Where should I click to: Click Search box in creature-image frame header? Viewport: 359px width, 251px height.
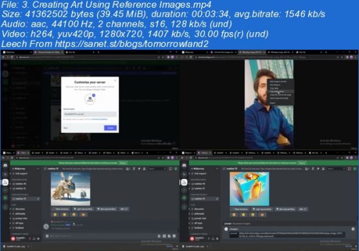point(157,169)
